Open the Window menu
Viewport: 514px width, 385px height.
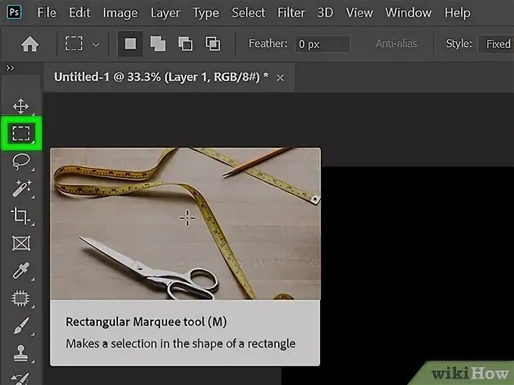(x=408, y=12)
